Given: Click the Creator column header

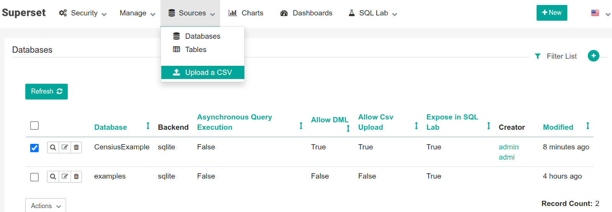Looking at the screenshot, I should [x=512, y=127].
